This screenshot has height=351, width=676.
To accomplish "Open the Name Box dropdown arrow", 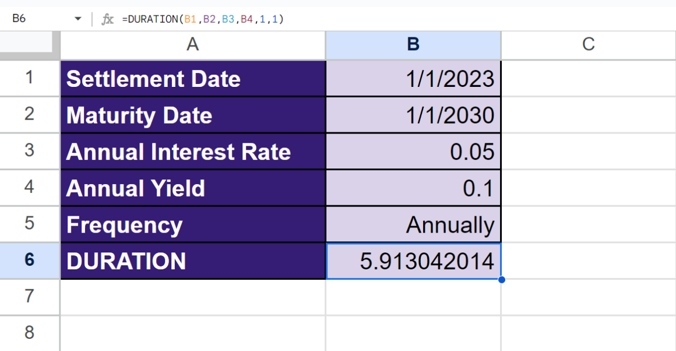I will point(78,19).
